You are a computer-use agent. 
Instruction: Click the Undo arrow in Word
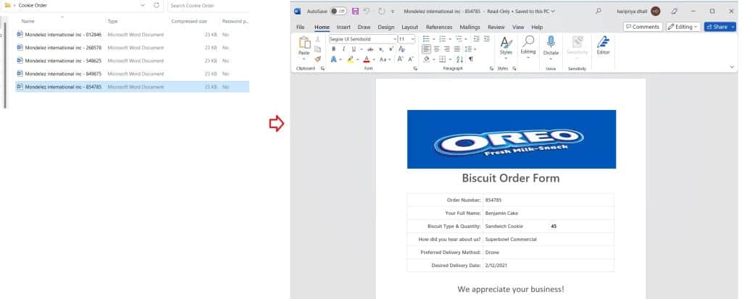tap(366, 11)
